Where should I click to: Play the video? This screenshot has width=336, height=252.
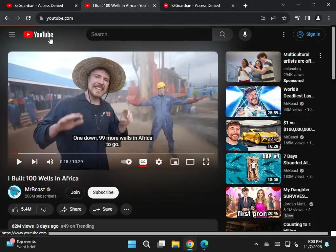click(x=19, y=162)
